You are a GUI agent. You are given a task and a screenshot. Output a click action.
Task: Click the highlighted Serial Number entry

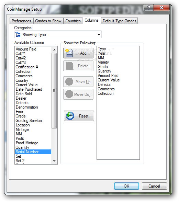[33, 152]
